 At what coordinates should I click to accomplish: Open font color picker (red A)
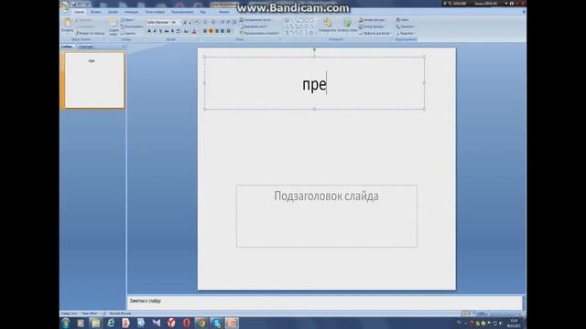click(194, 31)
